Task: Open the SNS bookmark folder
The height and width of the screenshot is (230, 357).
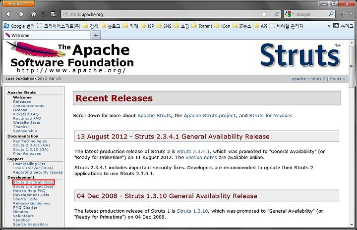Action: 164,26
